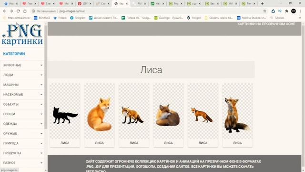Open the settka.online bookmark
Image resolution: width=305 pixels, height=172 pixels.
click(x=17, y=18)
